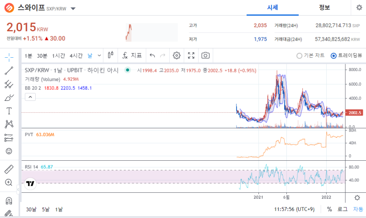Toggle 로그 logarithmic scale
Screen dimensions: 366x218
tap(342, 209)
